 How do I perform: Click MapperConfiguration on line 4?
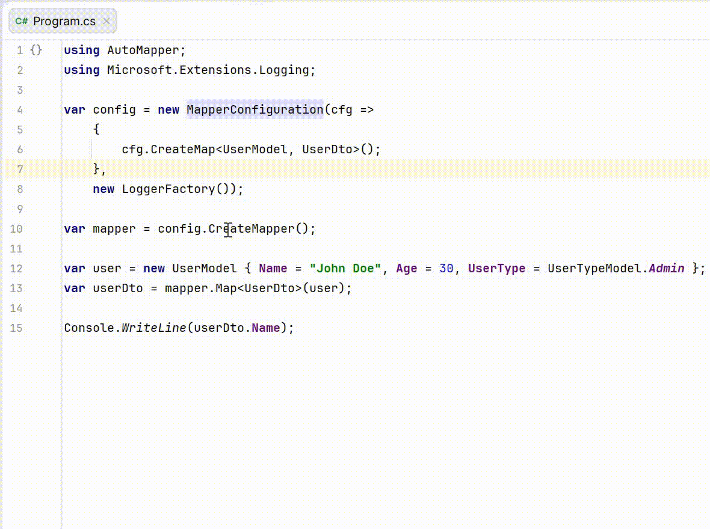pyautogui.click(x=255, y=109)
